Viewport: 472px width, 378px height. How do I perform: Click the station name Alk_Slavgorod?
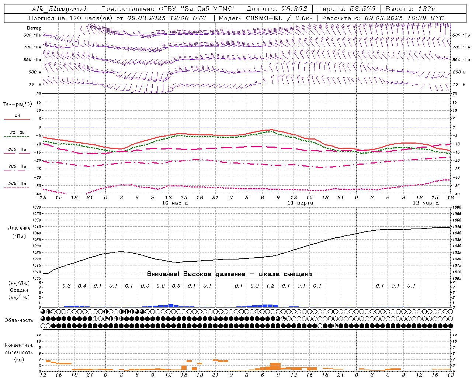59,9
